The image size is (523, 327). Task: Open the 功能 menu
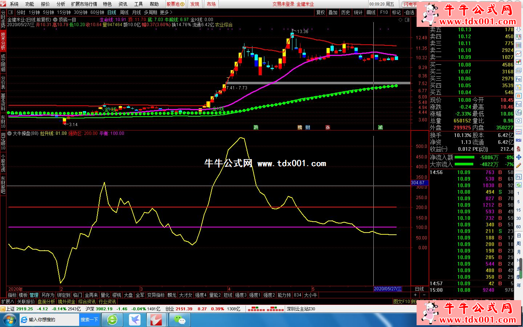click(x=30, y=4)
